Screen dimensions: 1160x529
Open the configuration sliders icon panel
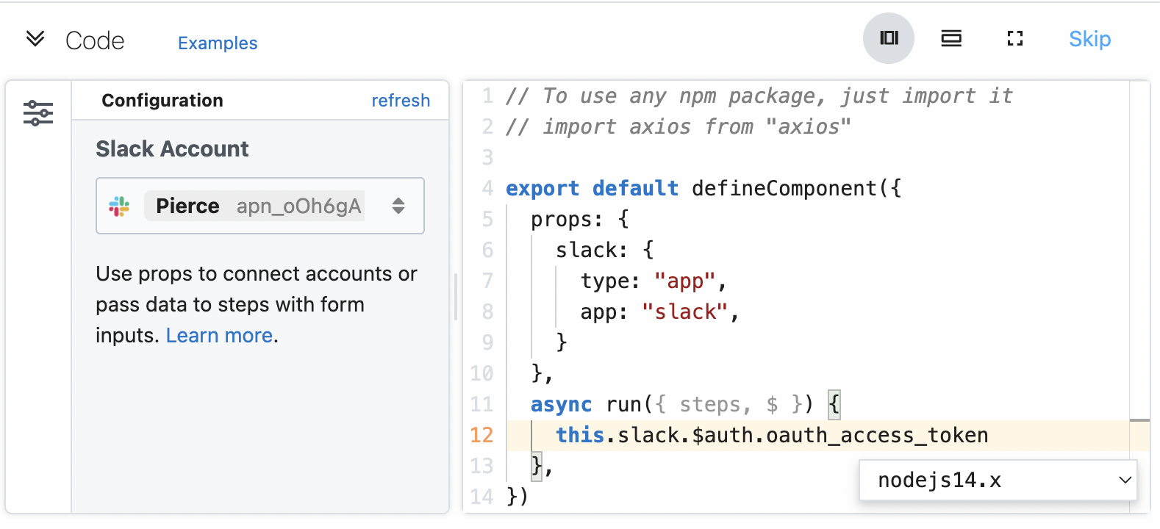pos(38,113)
